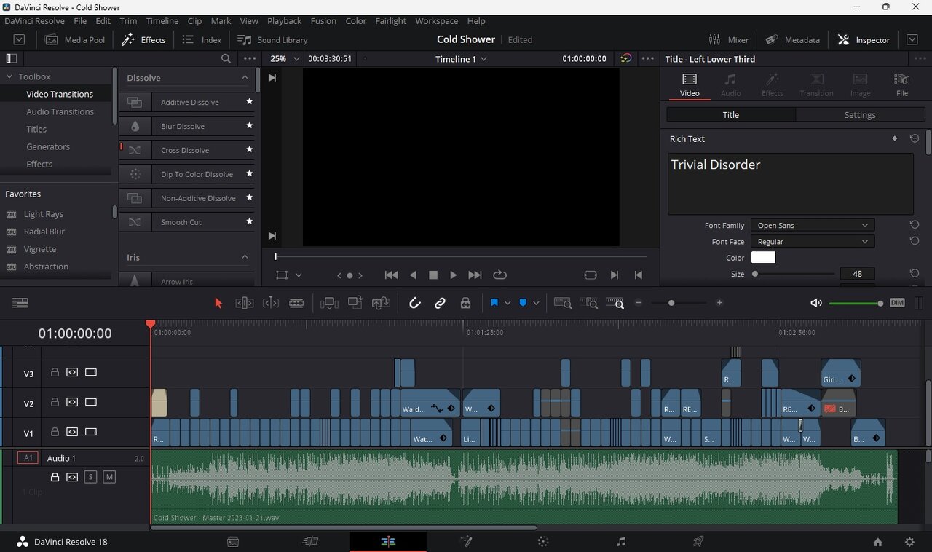Toggle timeline Snapping magnet
932x552 pixels.
point(414,303)
